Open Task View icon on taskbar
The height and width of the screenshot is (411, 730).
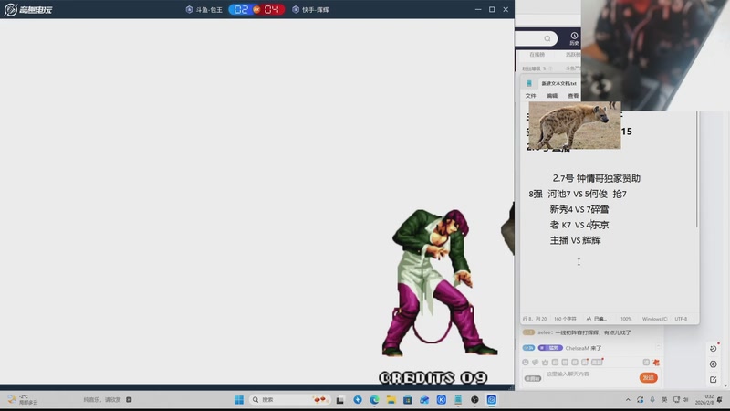340,400
